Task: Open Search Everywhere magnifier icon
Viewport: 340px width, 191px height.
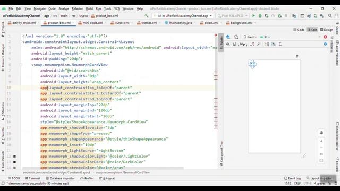Action: [x=330, y=16]
